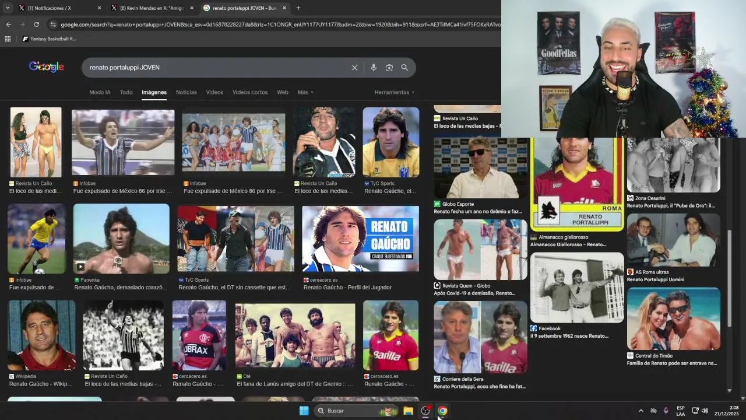Screen dimensions: 746x420
Task: Open the RENATO GAÚCHO banner thumbnail
Action: click(x=360, y=239)
